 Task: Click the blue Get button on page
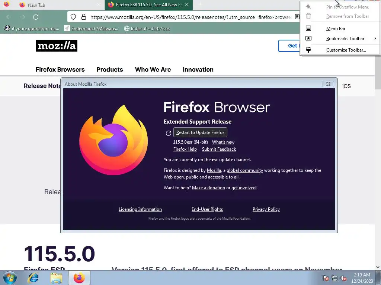(x=289, y=46)
